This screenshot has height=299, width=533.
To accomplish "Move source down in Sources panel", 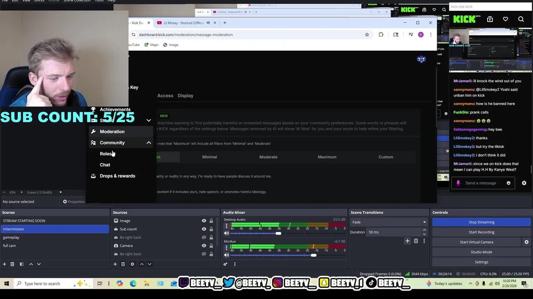I will [x=149, y=264].
